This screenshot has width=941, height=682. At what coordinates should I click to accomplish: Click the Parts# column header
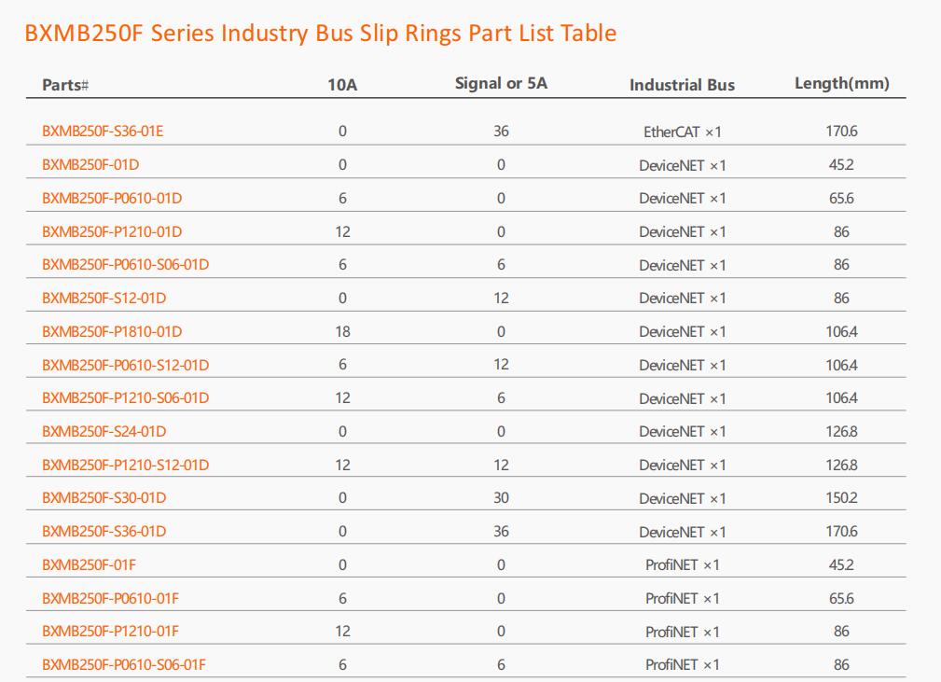tap(65, 85)
